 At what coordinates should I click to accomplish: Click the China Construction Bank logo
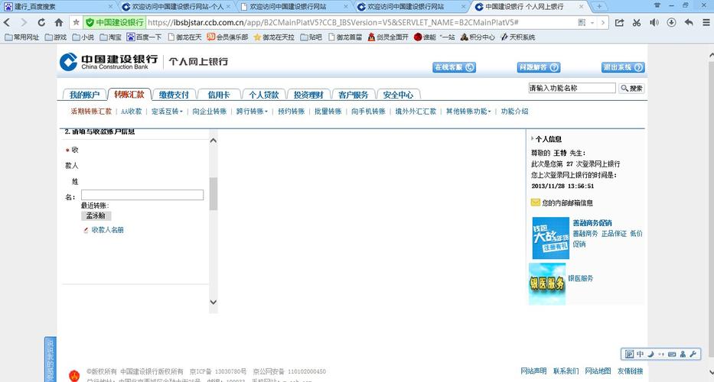109,62
